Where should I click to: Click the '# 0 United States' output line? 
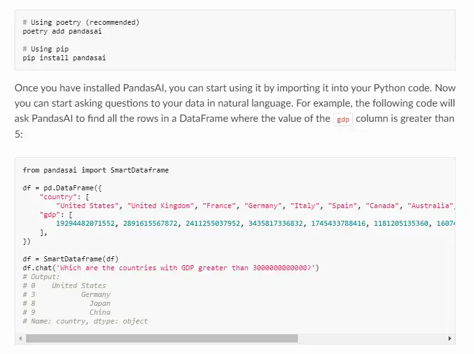pos(65,285)
